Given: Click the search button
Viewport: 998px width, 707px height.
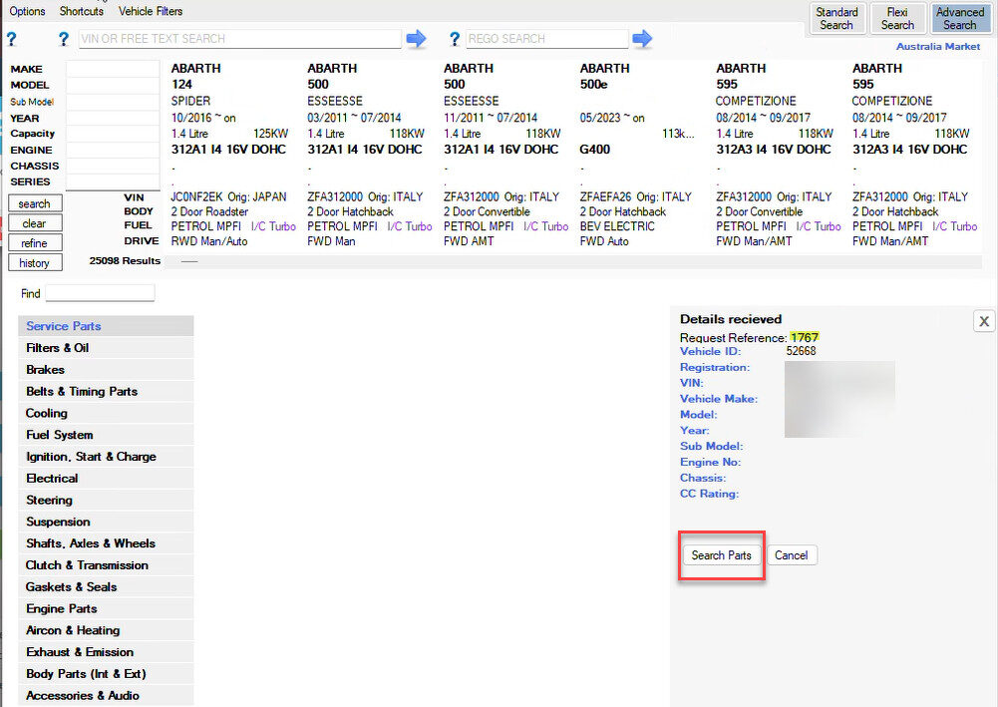Looking at the screenshot, I should pyautogui.click(x=35, y=203).
